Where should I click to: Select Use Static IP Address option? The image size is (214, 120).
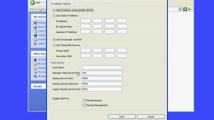coord(54,16)
